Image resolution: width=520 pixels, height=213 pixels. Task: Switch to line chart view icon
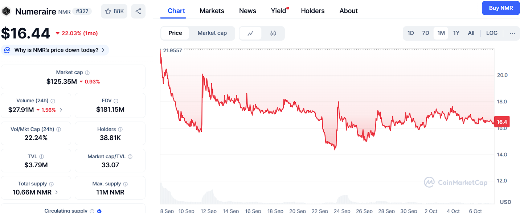pos(250,33)
